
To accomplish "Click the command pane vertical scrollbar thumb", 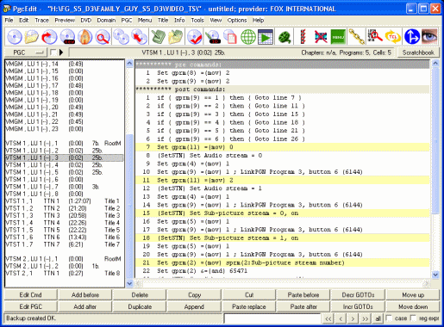I will 435,140.
